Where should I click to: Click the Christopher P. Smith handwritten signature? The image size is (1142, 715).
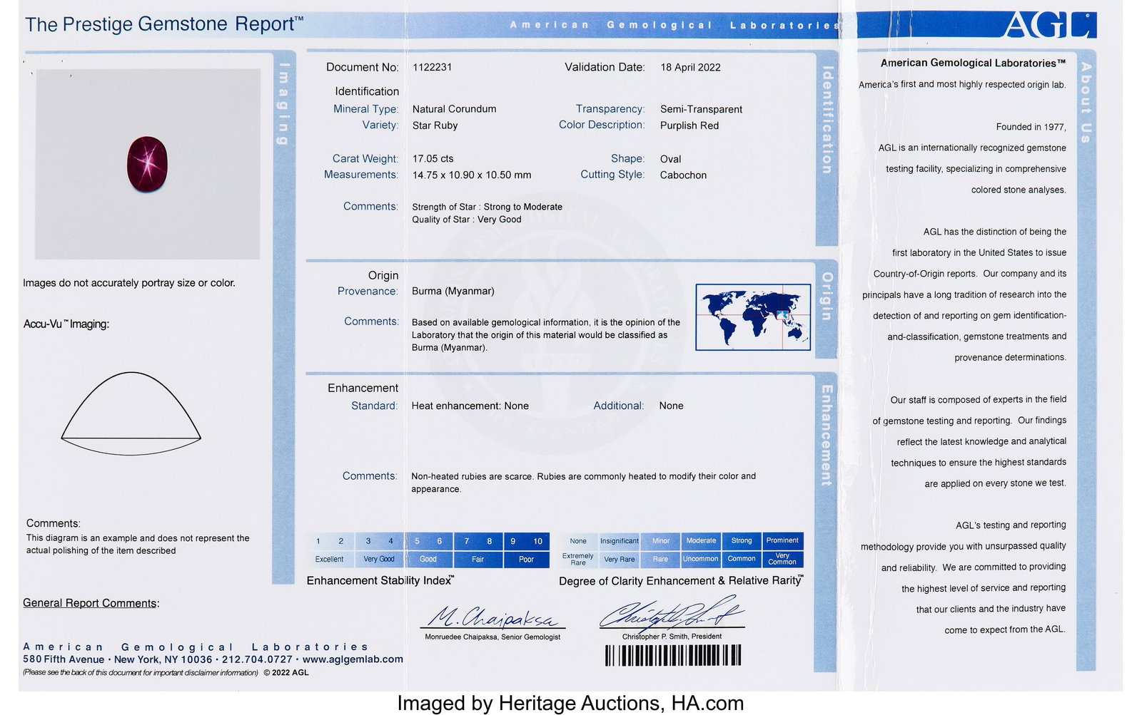click(671, 612)
